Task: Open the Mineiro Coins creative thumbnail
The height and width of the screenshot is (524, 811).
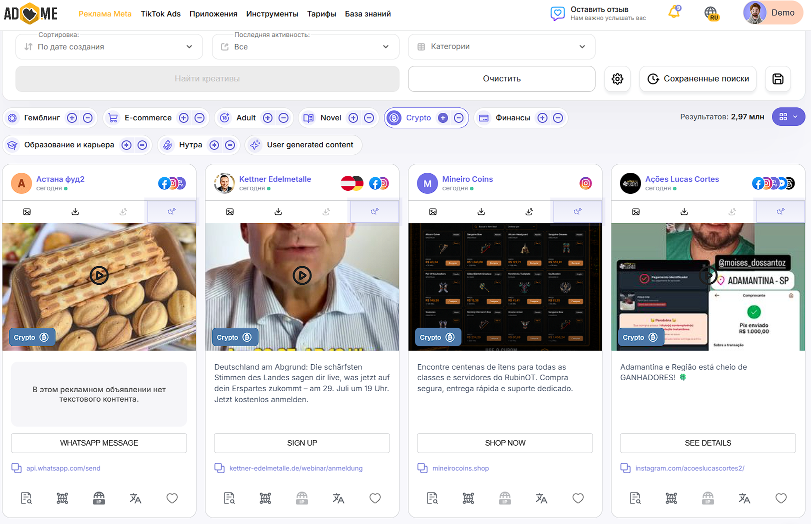Action: point(505,287)
